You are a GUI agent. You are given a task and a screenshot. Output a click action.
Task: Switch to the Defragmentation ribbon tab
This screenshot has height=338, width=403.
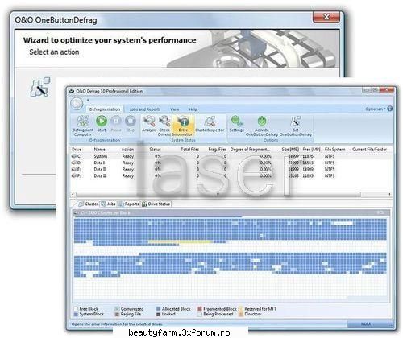click(105, 109)
